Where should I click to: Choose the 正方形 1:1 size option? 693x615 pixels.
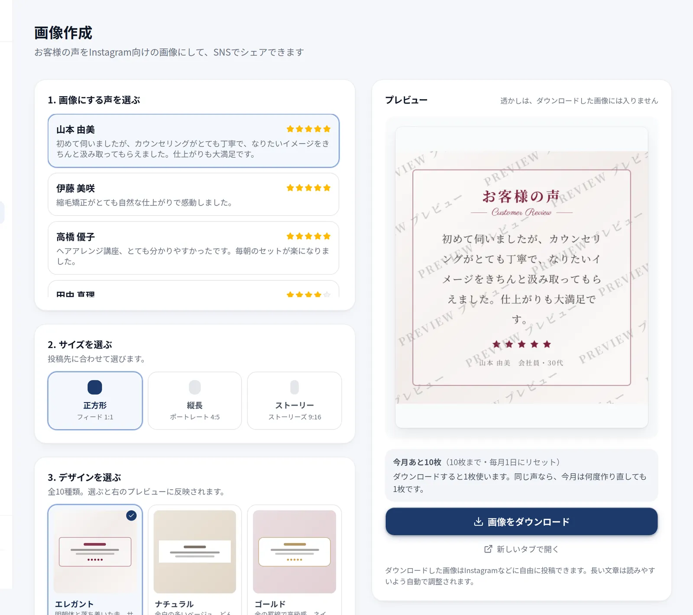click(95, 400)
